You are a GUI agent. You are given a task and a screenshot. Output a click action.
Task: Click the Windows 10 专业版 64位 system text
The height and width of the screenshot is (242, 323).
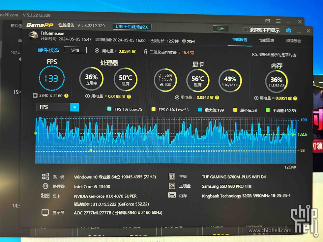(x=115, y=177)
